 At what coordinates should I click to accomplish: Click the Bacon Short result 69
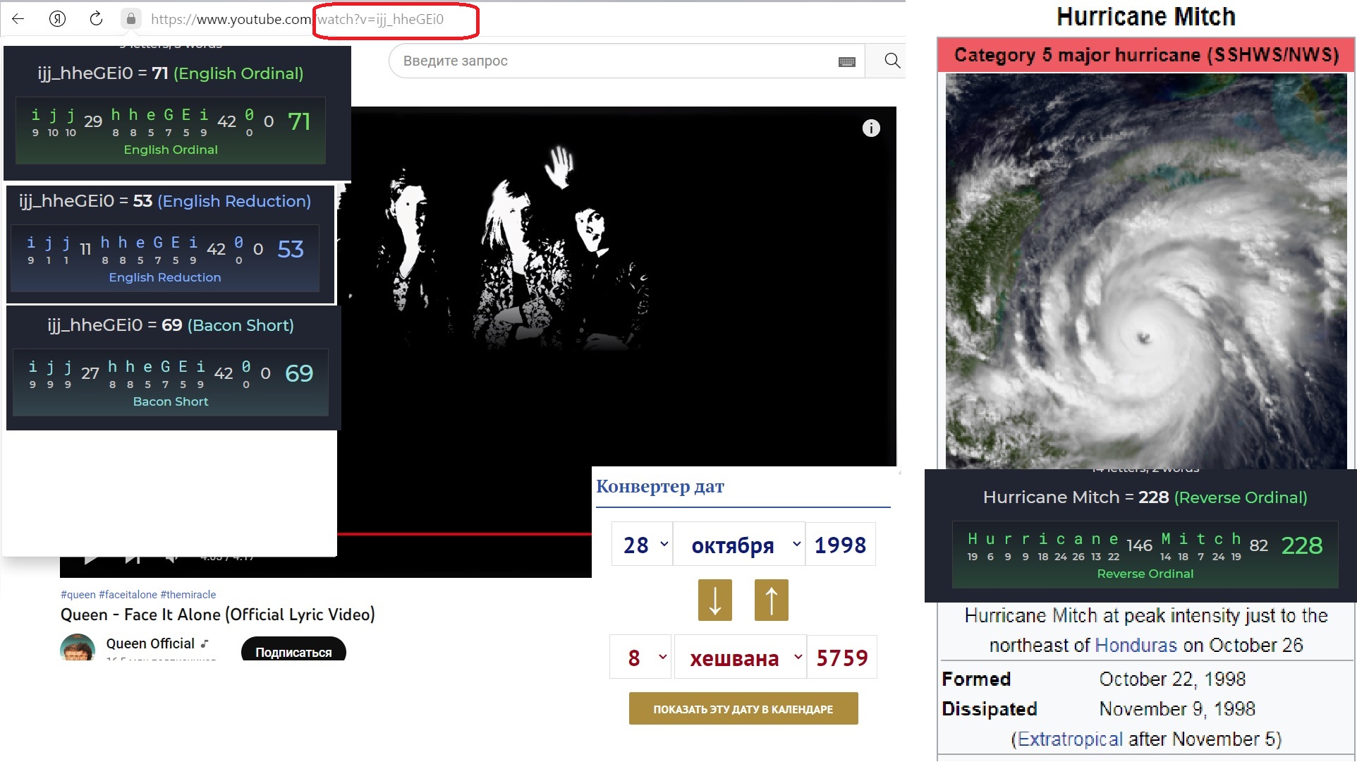tap(299, 373)
